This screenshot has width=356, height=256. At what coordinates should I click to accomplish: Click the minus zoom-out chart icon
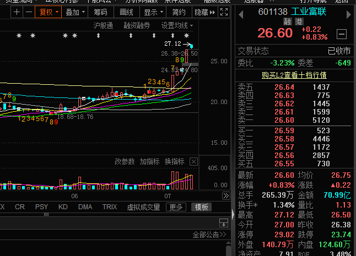[x=28, y=12]
